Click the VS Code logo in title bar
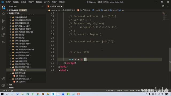171x96 pixels. pyautogui.click(x=2, y=2)
